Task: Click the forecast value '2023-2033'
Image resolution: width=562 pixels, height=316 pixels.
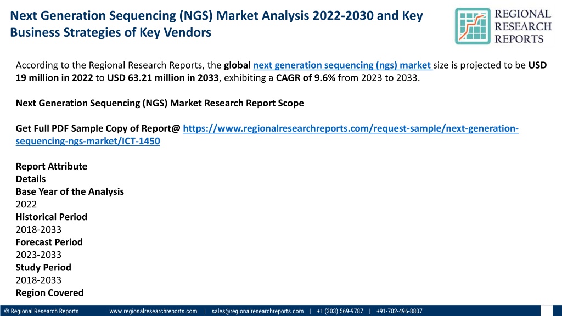Action: pos(38,255)
